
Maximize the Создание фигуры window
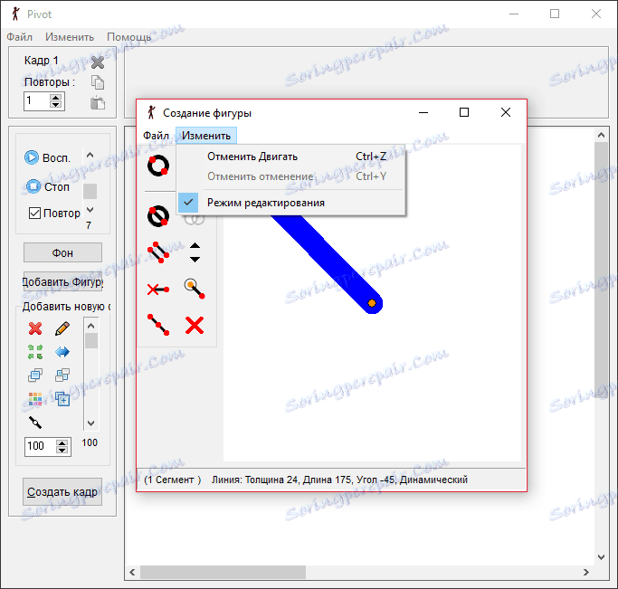tap(464, 113)
